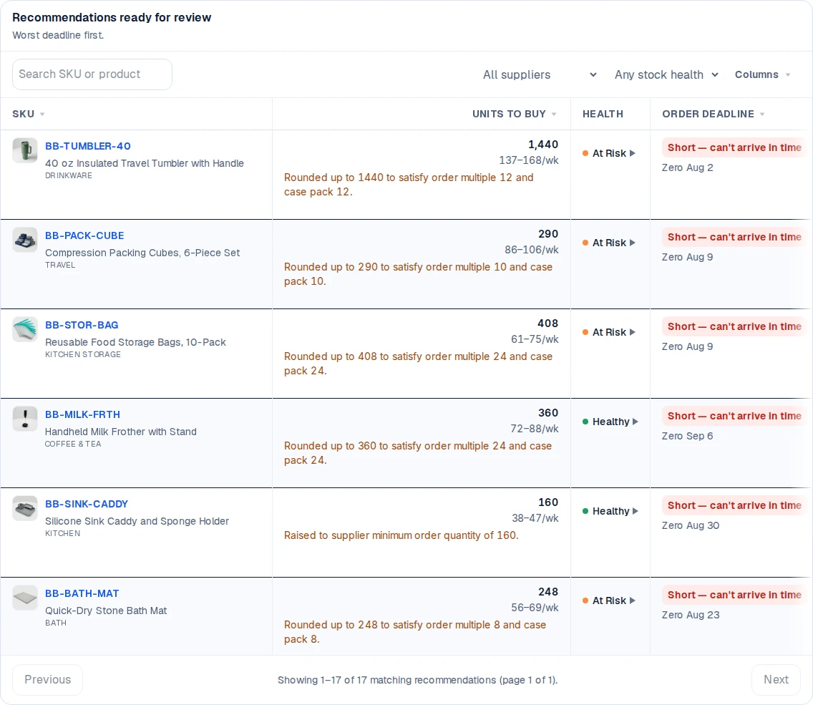
Task: Click the 160 units to buy value
Action: 548,502
